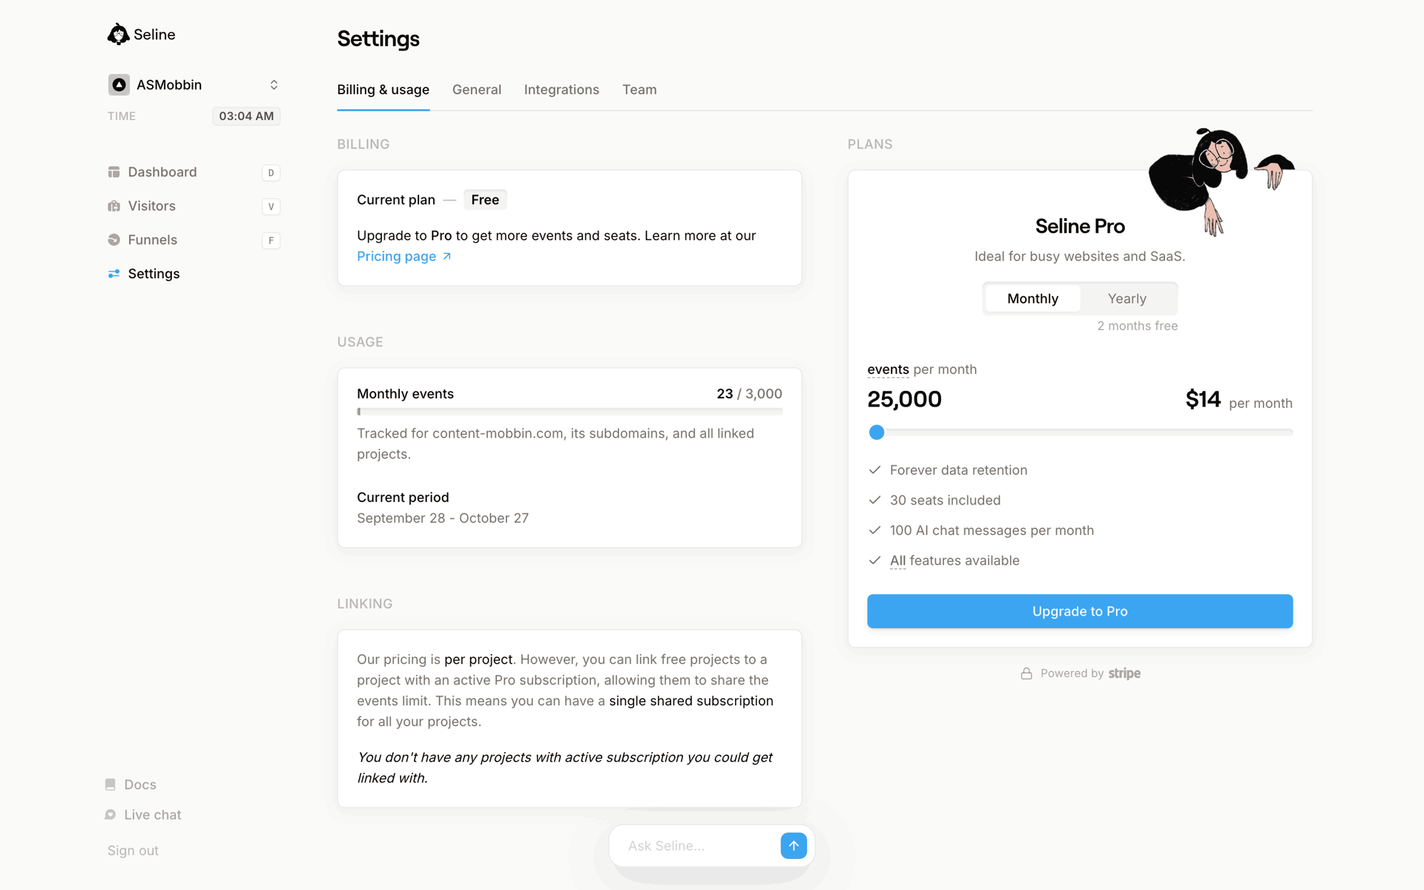Open the Pricing page link
The width and height of the screenshot is (1424, 890).
tap(397, 257)
